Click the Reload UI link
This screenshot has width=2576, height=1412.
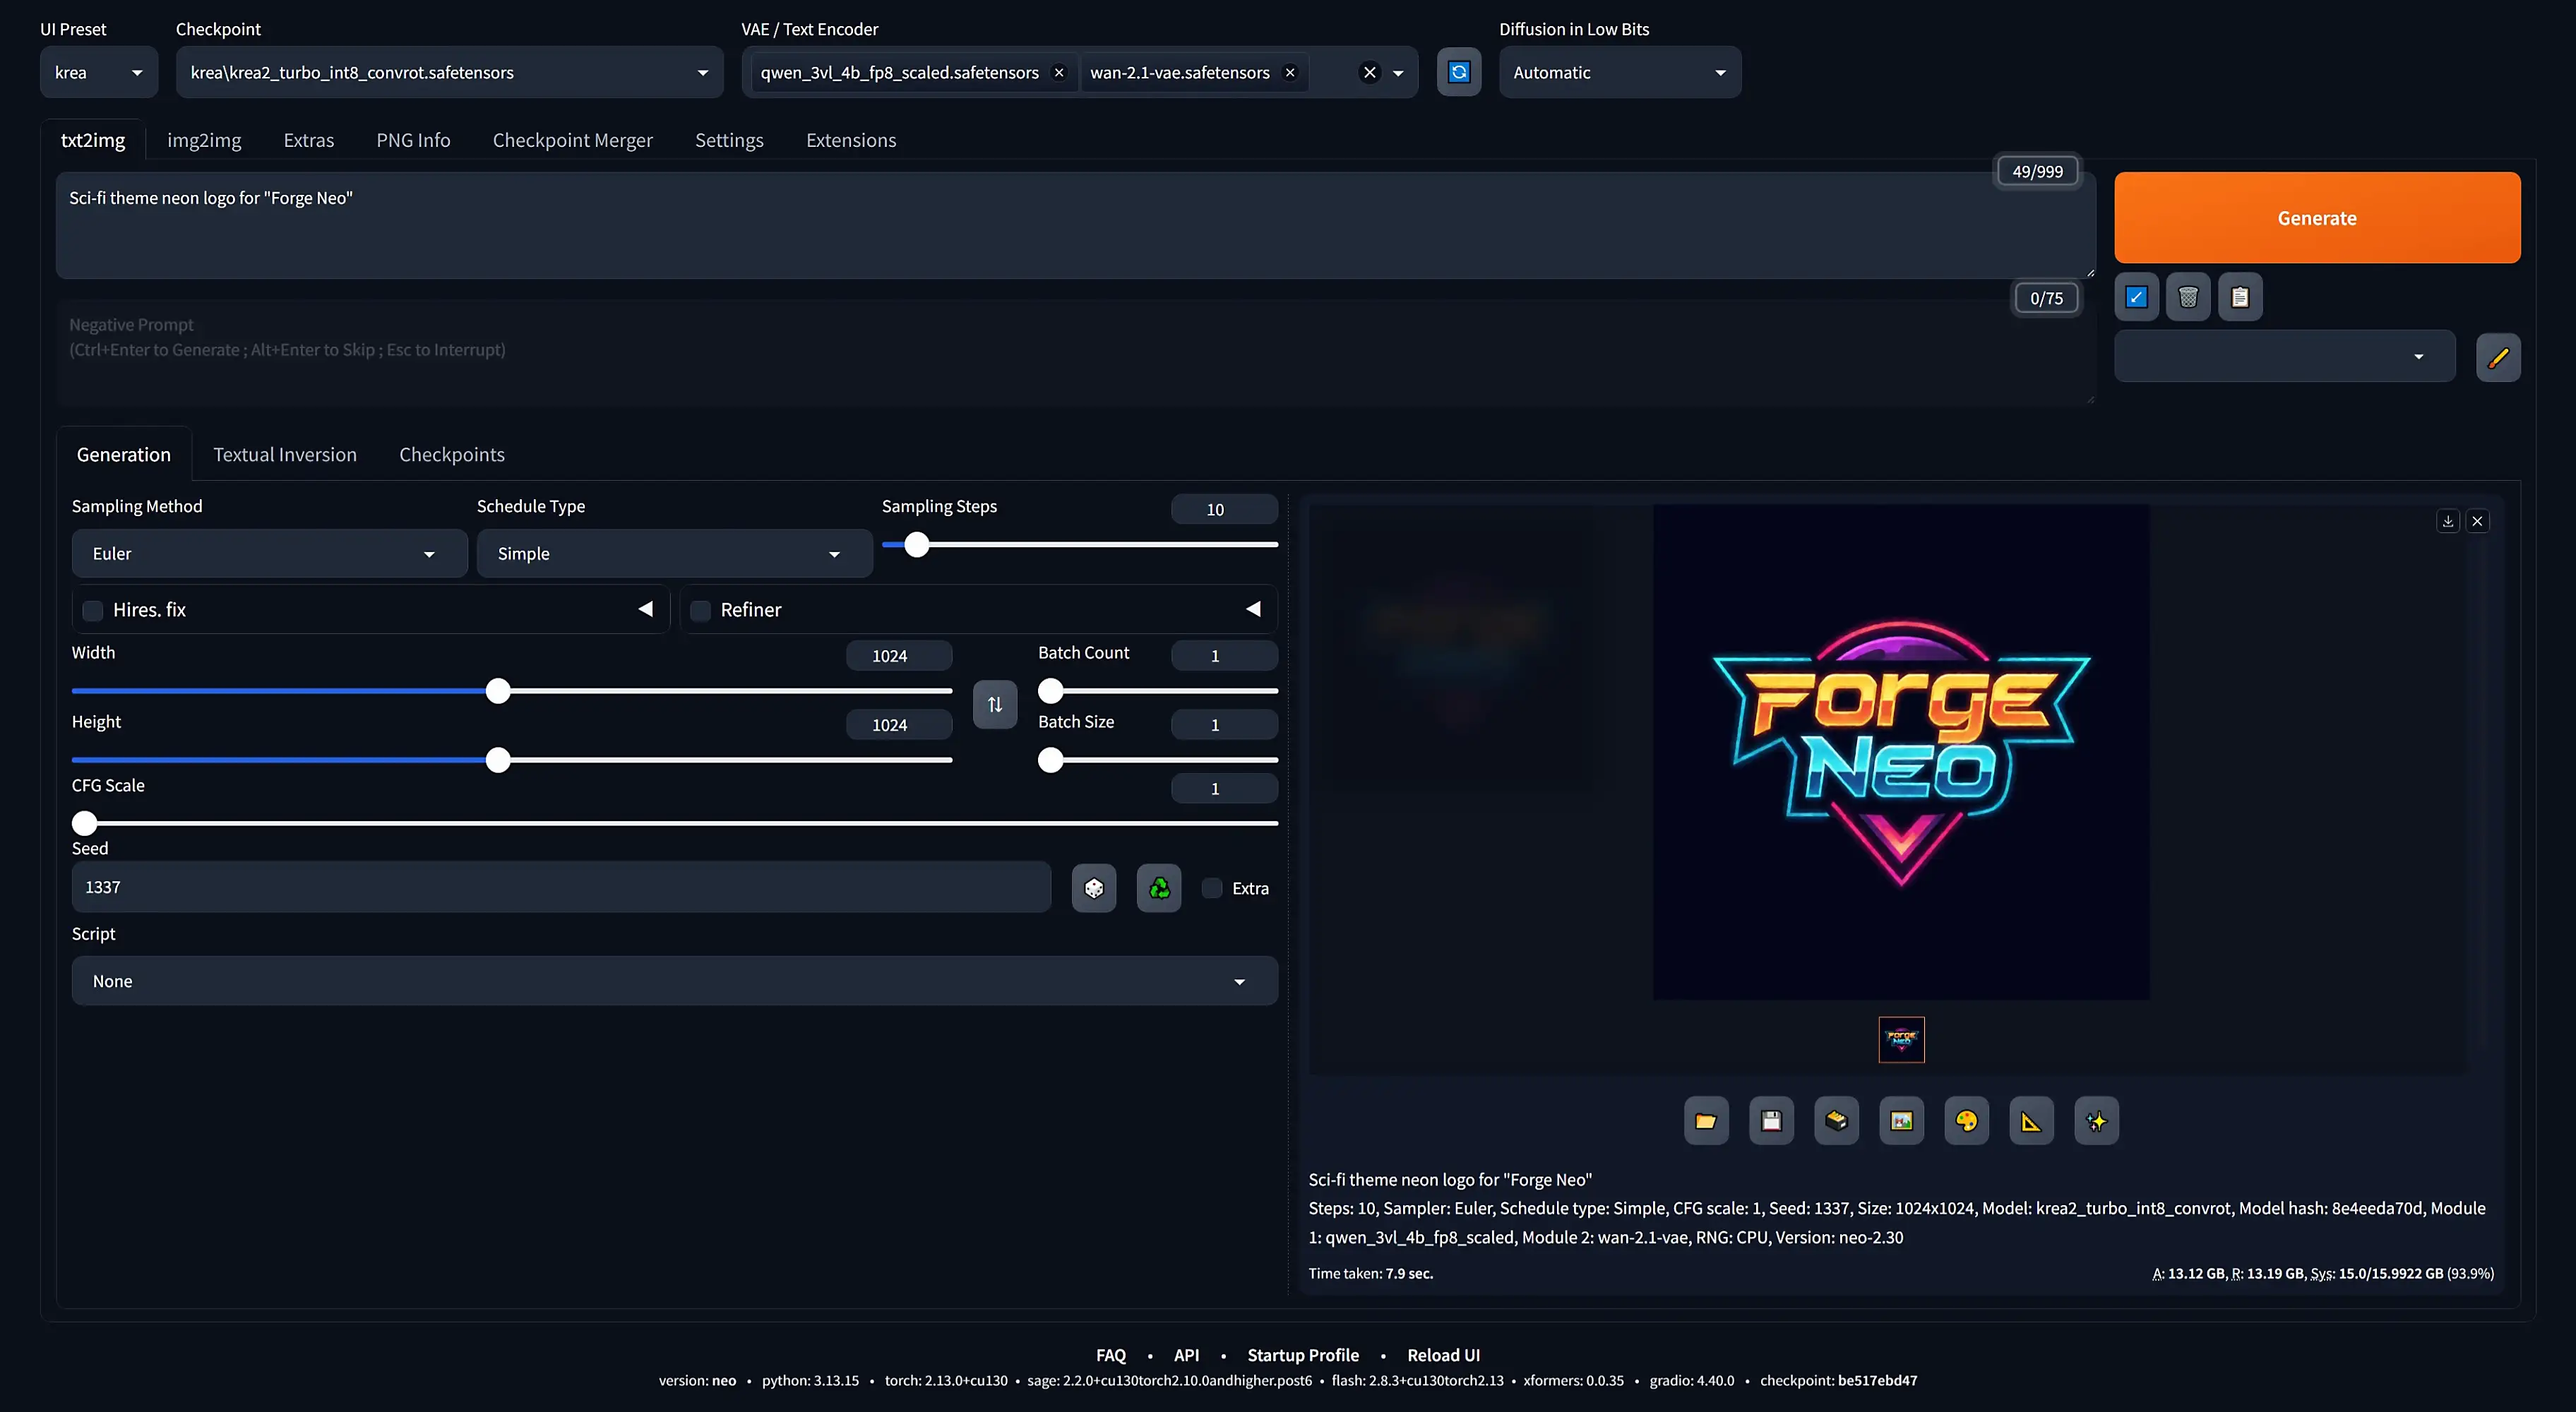(x=1443, y=1355)
